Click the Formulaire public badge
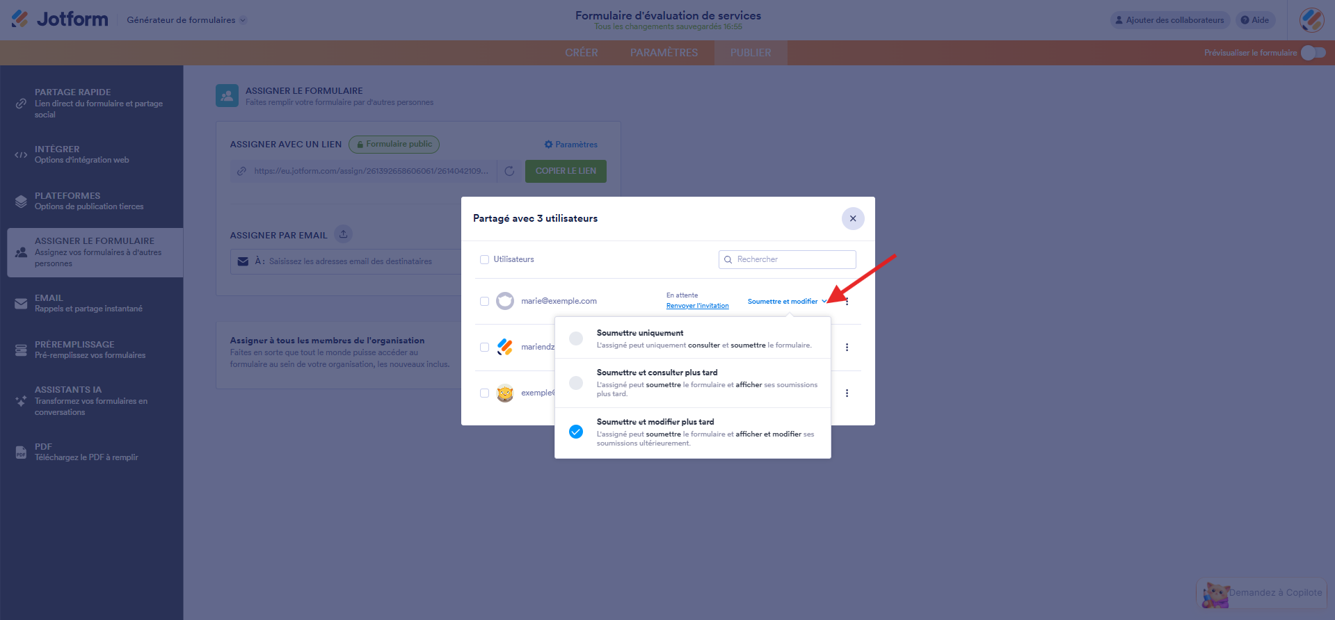The image size is (1335, 620). click(394, 145)
